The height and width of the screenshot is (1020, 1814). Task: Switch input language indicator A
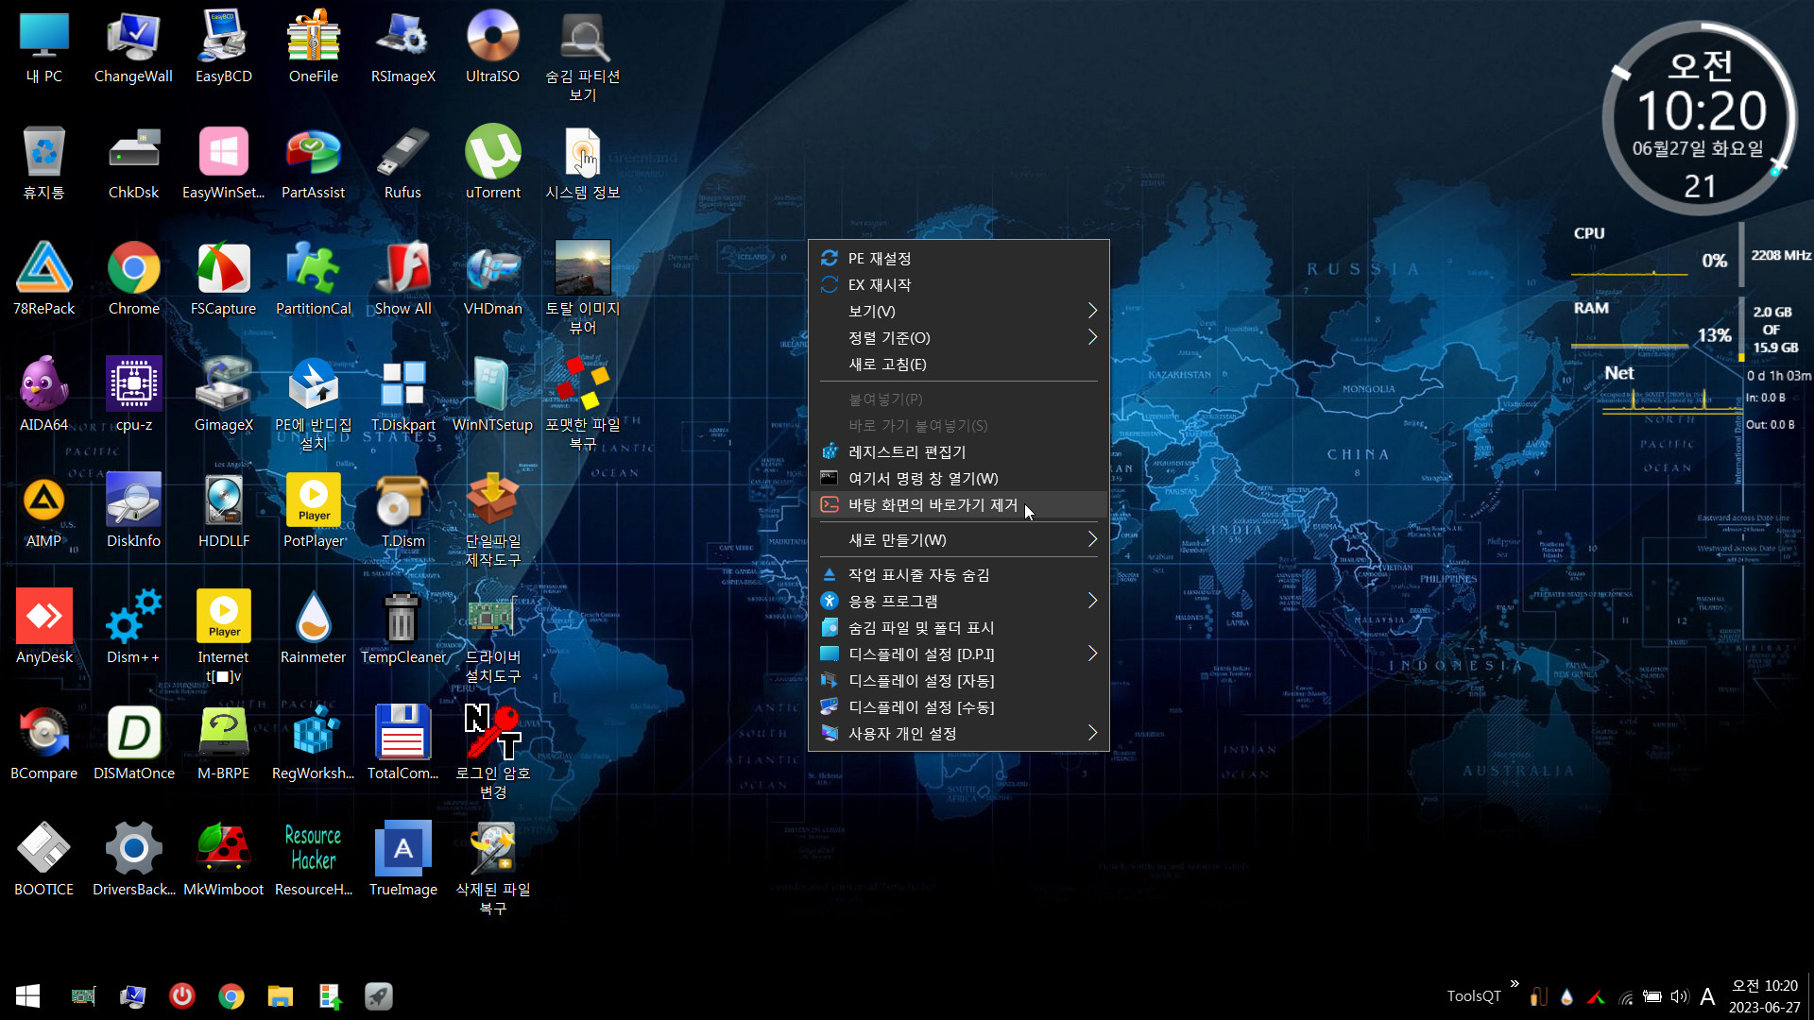tap(1706, 996)
